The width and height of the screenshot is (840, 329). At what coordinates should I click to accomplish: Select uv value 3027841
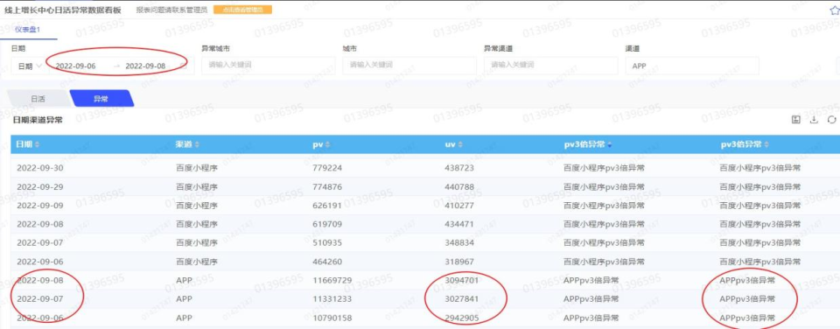(x=461, y=299)
